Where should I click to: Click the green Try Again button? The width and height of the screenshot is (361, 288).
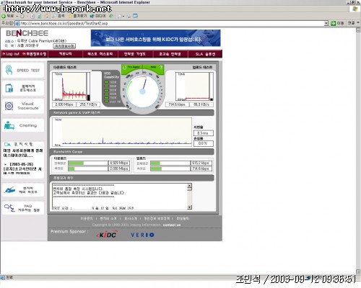click(x=131, y=67)
